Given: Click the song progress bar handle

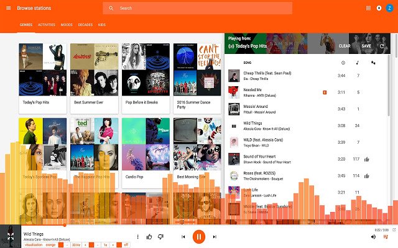Looking at the screenshot, I should 65,225.
